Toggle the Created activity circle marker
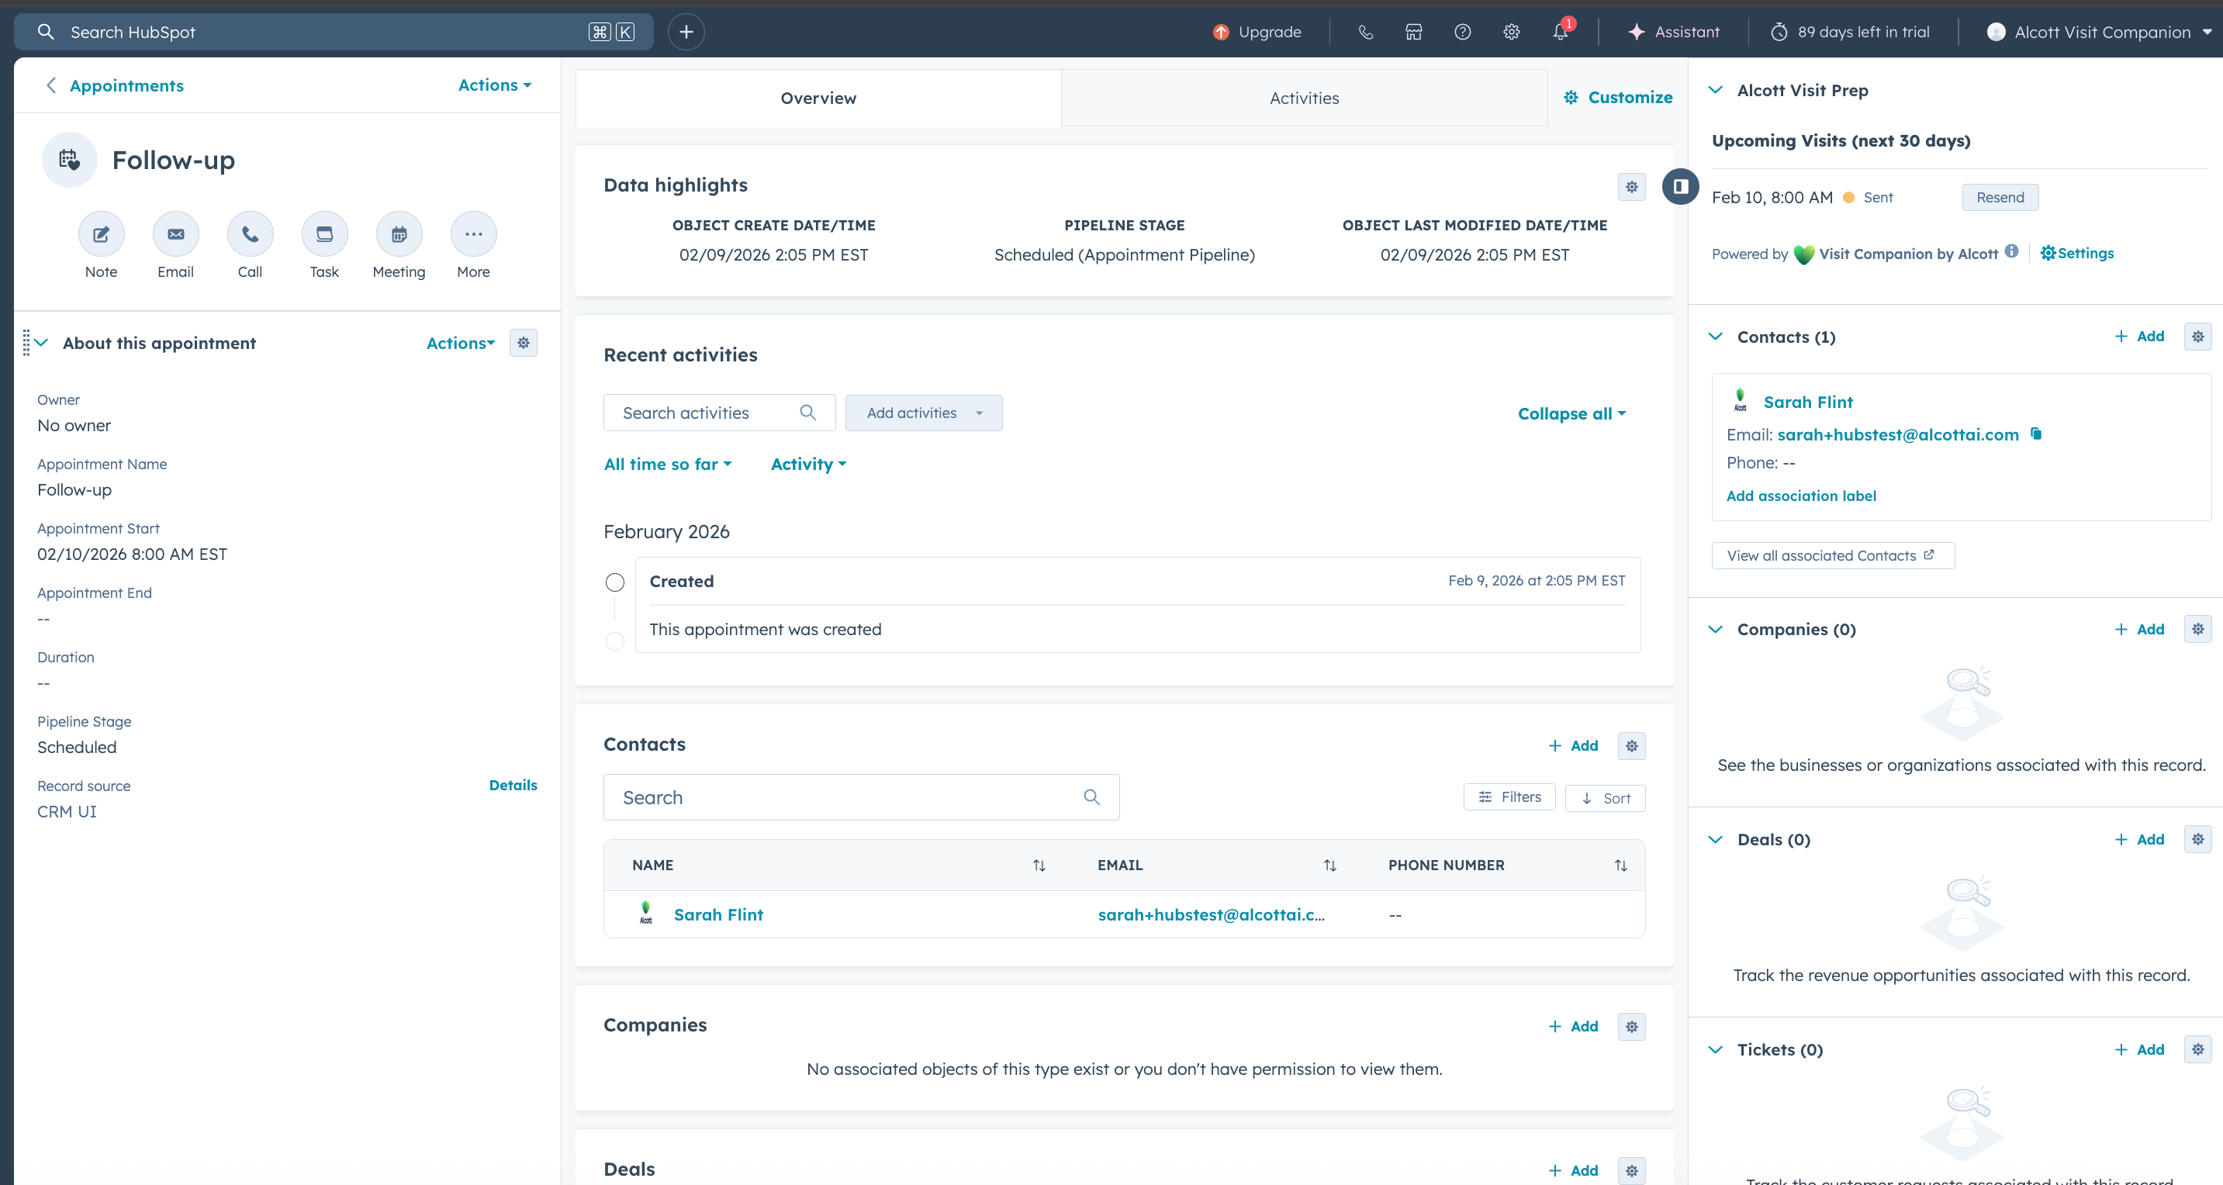This screenshot has width=2223, height=1185. (614, 582)
